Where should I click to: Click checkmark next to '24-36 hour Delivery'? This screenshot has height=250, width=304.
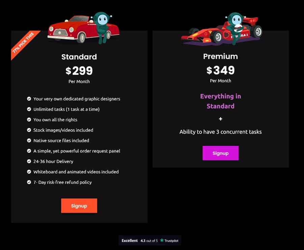(29, 161)
